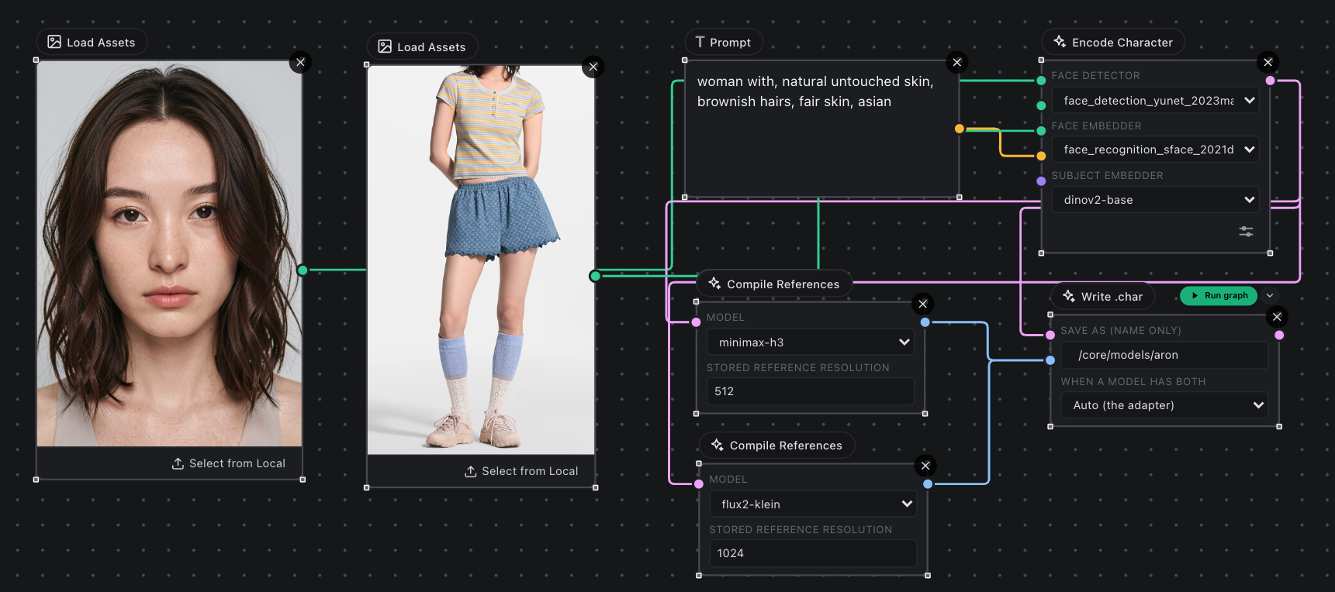Screen dimensions: 1335x592
Task: Open the flux2-klein model dropdown
Action: (813, 504)
